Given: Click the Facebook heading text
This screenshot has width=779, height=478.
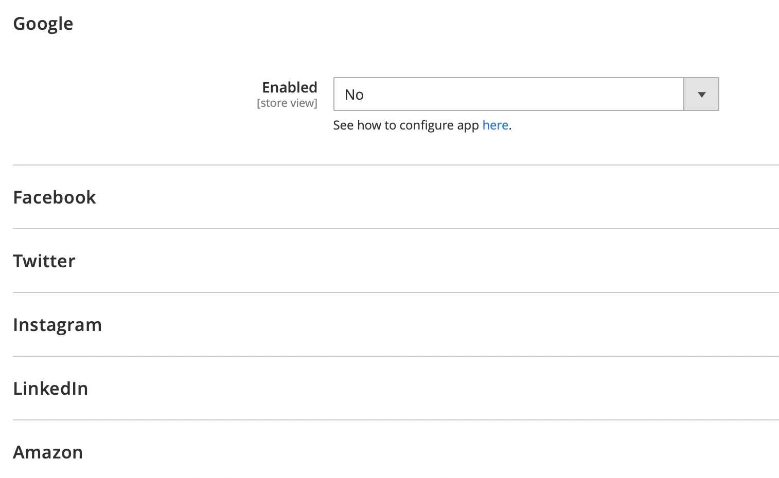Looking at the screenshot, I should [55, 197].
